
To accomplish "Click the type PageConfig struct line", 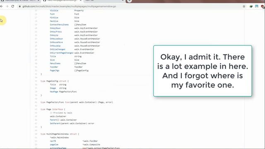I will [55, 81].
